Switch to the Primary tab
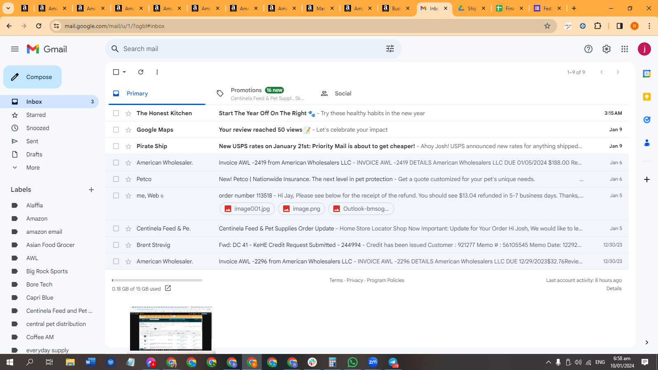 (x=157, y=93)
